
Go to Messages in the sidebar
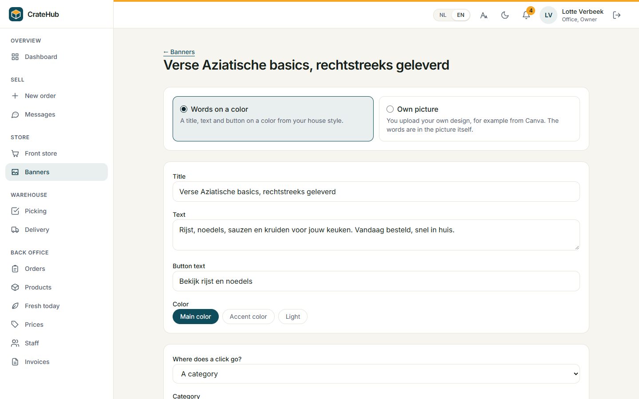coord(56,114)
